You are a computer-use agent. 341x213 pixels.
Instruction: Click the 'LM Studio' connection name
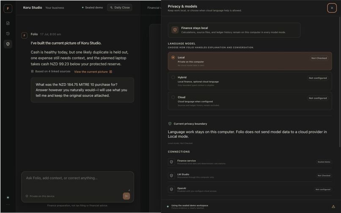183,174
